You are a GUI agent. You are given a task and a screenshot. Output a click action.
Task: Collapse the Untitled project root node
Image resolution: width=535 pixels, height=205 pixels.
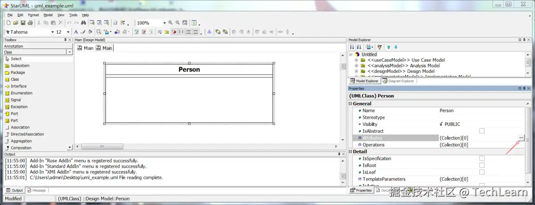coord(351,54)
